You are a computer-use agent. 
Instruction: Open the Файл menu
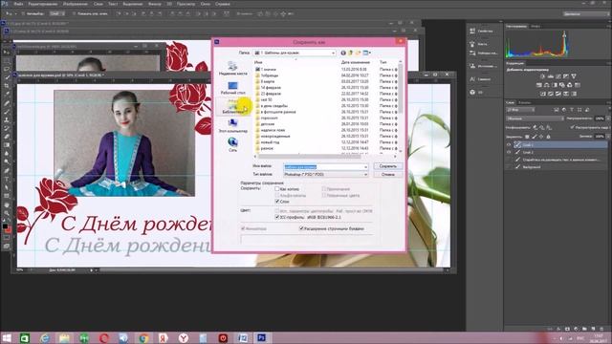(18, 4)
